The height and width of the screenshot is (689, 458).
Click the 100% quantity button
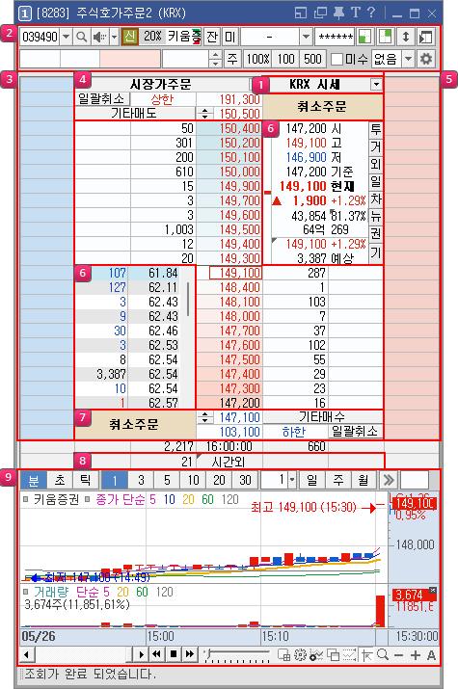pyautogui.click(x=257, y=59)
